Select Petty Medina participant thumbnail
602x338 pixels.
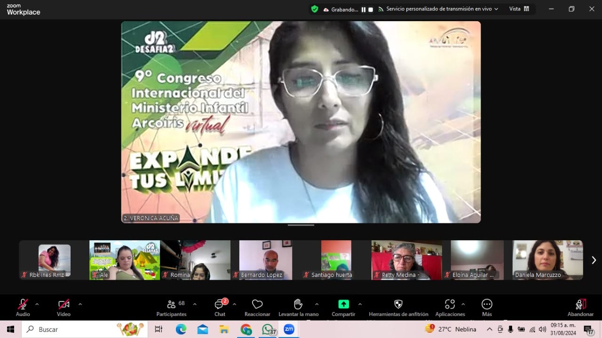(x=407, y=260)
